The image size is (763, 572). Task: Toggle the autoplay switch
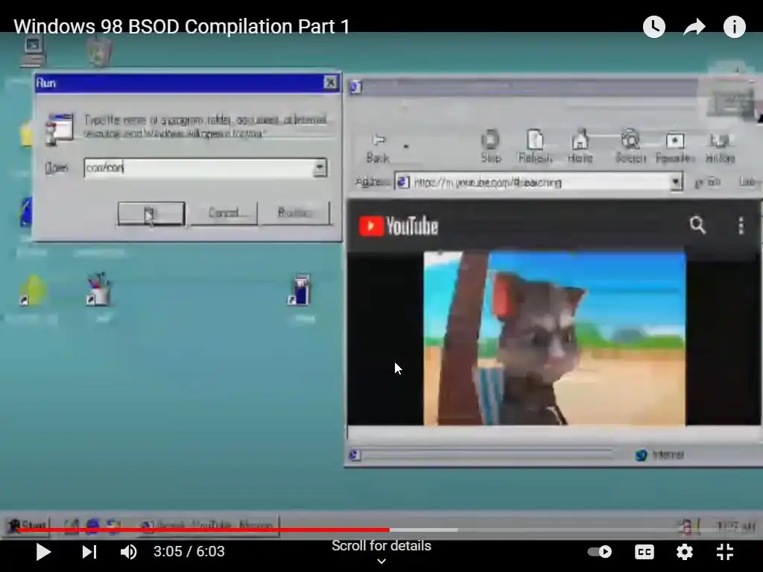coord(600,552)
